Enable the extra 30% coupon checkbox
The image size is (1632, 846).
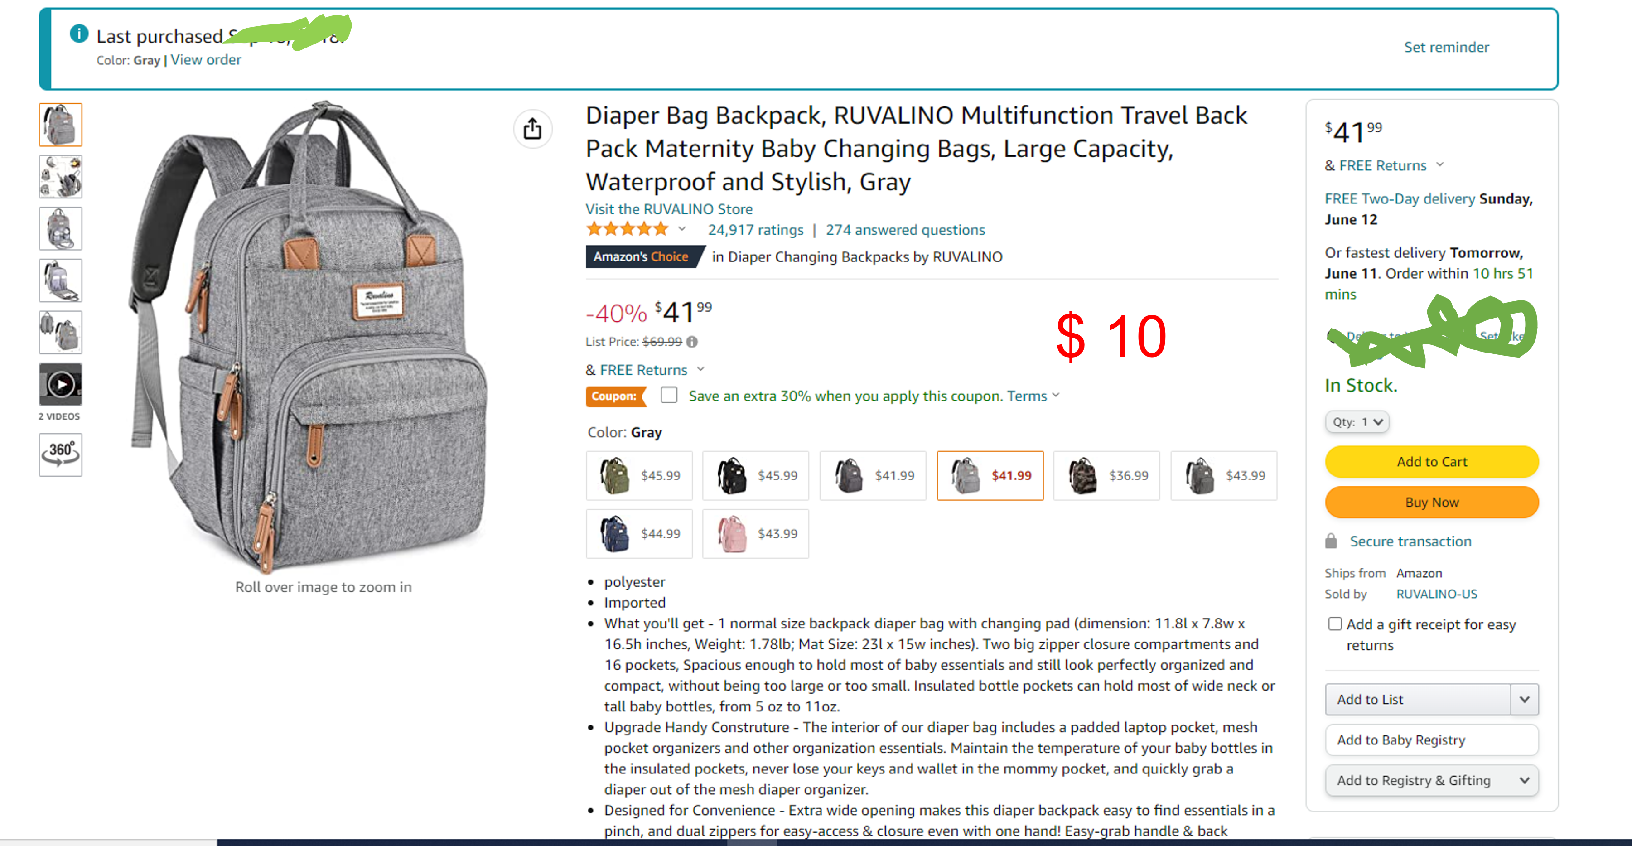pyautogui.click(x=669, y=396)
